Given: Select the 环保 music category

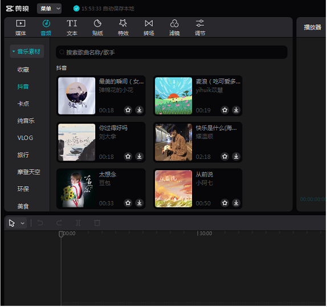Looking at the screenshot, I should coord(23,189).
